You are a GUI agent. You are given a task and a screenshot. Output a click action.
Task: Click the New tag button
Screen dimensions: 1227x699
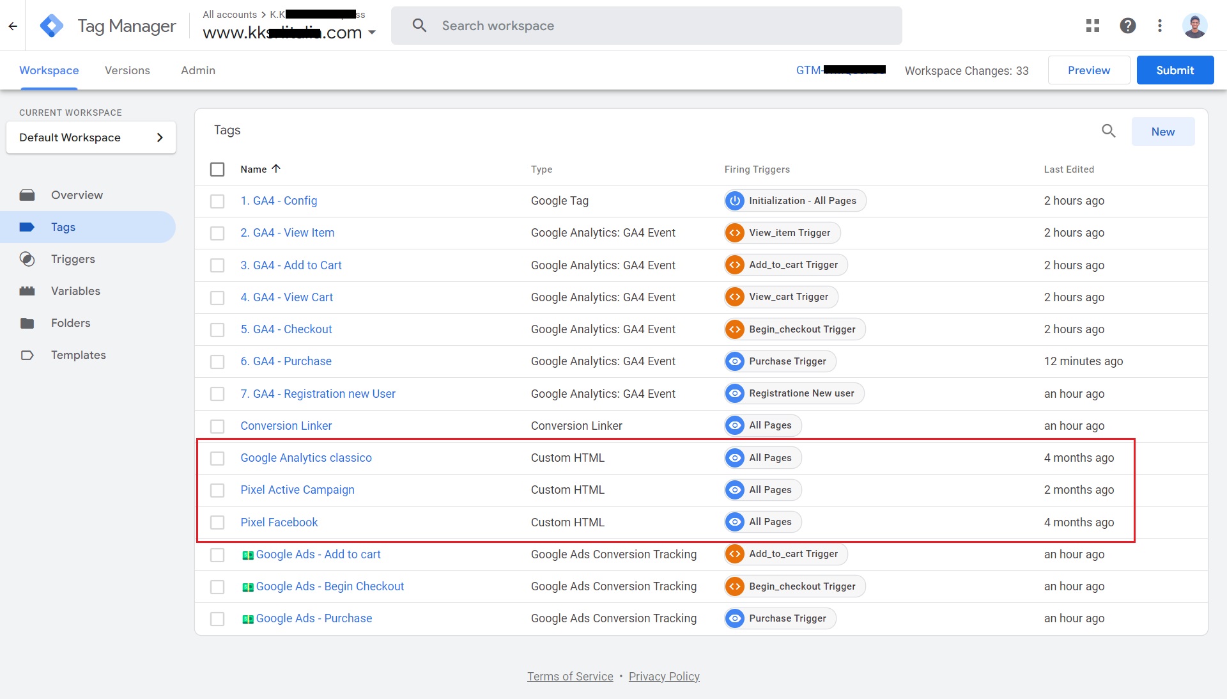click(x=1163, y=131)
